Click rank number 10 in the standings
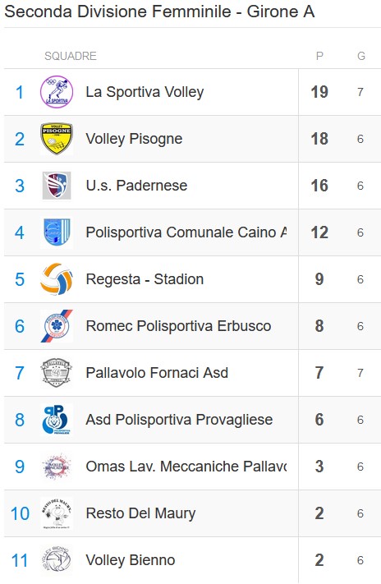This screenshot has width=381, height=584. tap(20, 513)
